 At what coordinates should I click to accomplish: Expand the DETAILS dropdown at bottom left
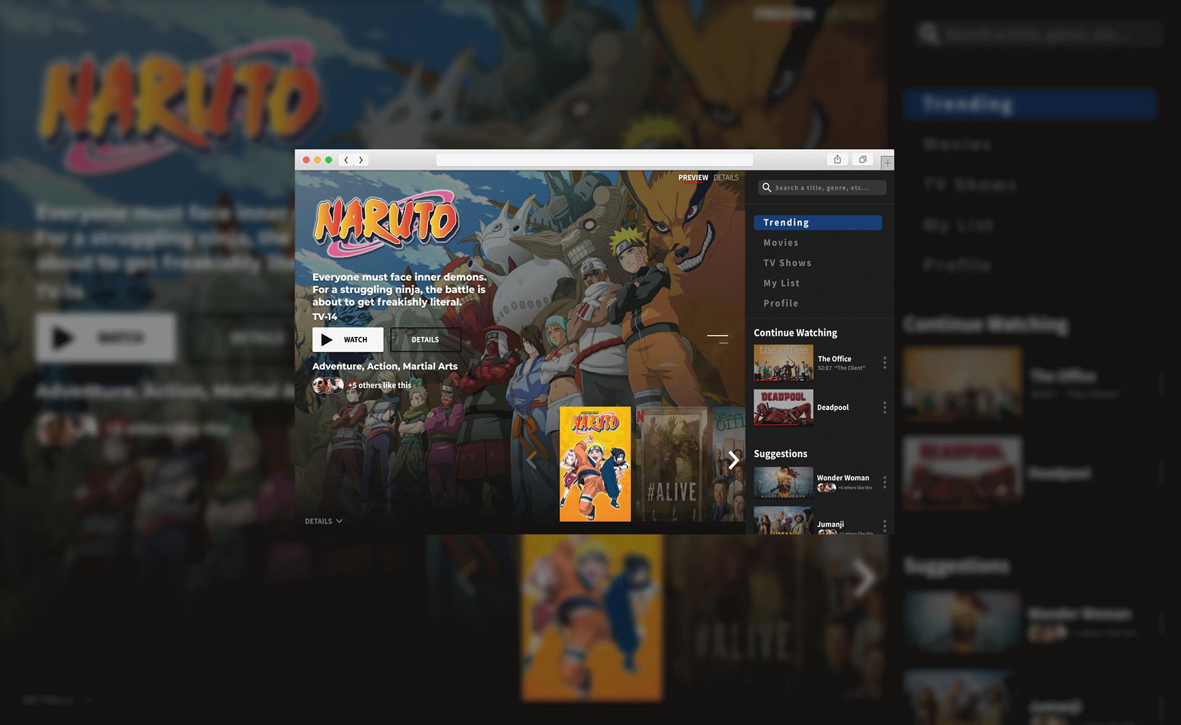(x=324, y=521)
